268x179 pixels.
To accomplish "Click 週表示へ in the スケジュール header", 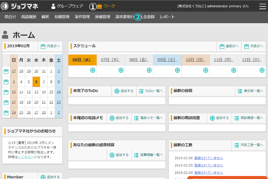I will tap(229, 46).
